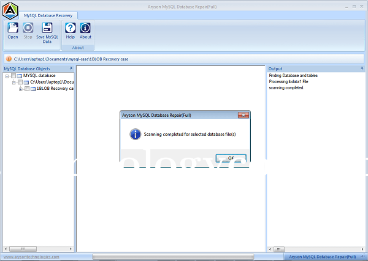Image resolution: width=368 pixels, height=261 pixels.
Task: Click the Stop scanning icon
Action: [28, 28]
